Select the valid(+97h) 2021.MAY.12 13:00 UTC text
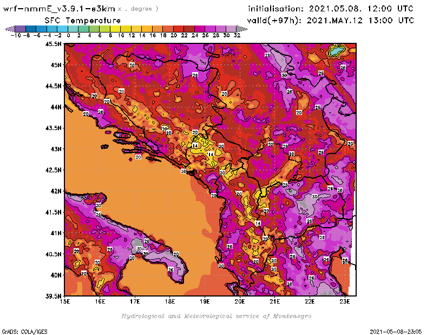The width and height of the screenshot is (433, 335). [x=331, y=21]
